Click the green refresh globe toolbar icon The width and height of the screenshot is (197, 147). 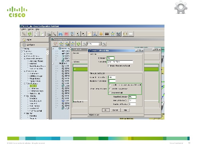pyautogui.click(x=30, y=34)
